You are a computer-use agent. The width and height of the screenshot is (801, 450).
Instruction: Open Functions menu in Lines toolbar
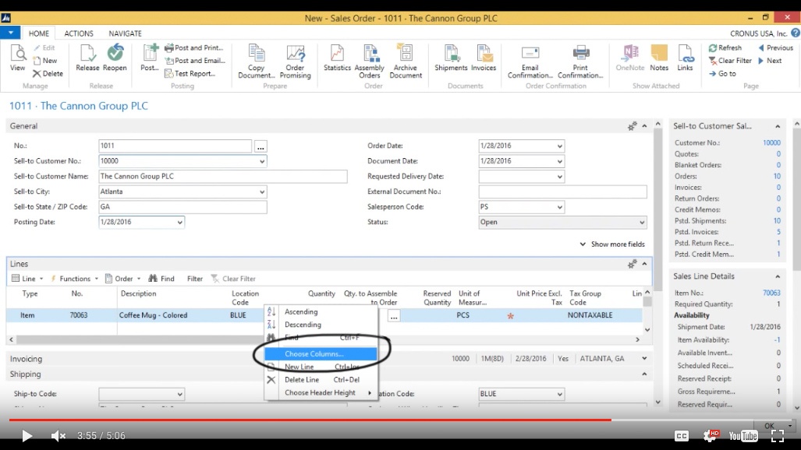pos(74,279)
